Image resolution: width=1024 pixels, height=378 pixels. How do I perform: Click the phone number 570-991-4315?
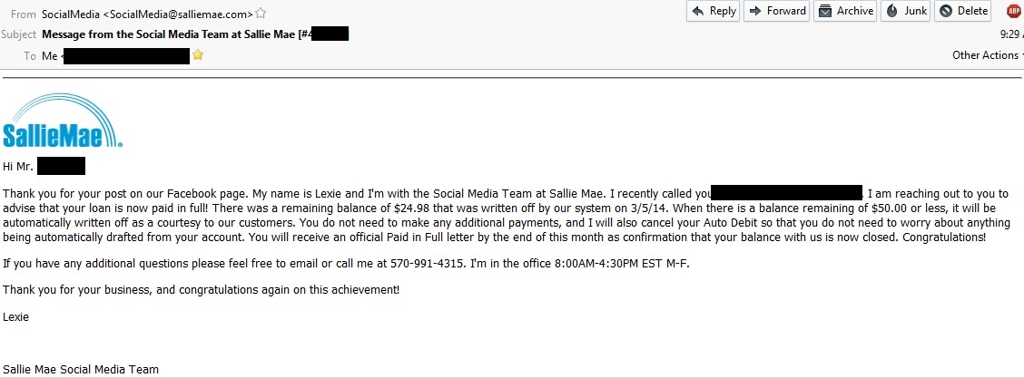point(428,264)
